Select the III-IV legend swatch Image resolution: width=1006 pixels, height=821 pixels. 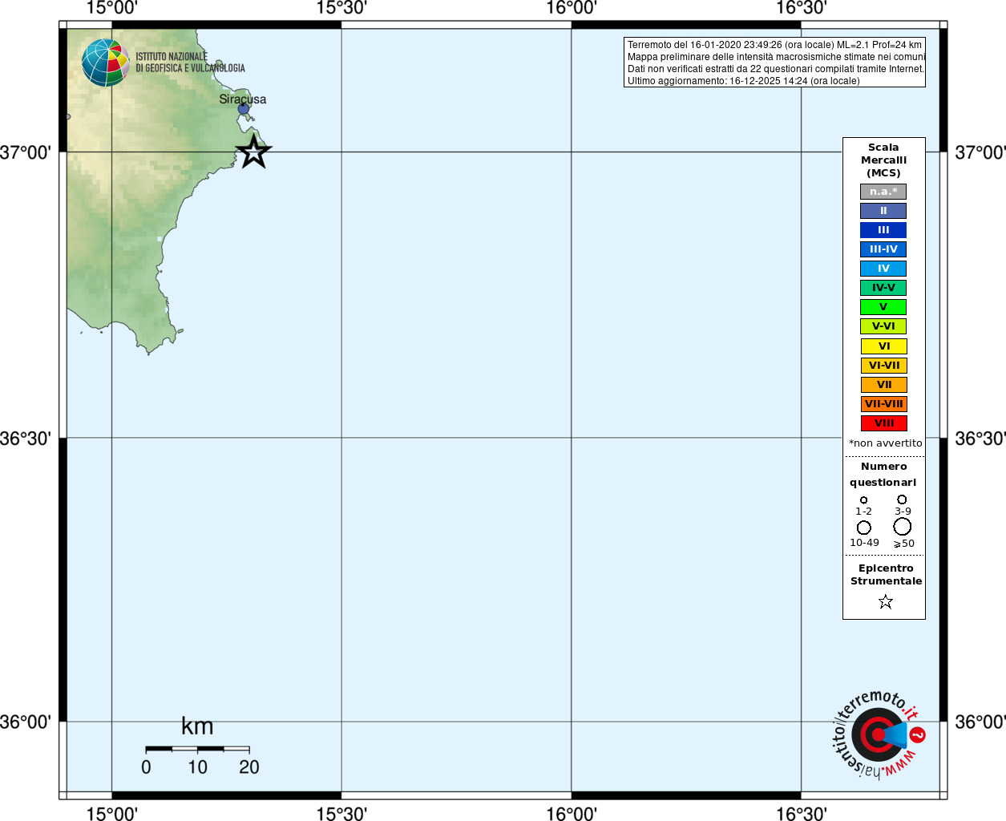tap(883, 249)
